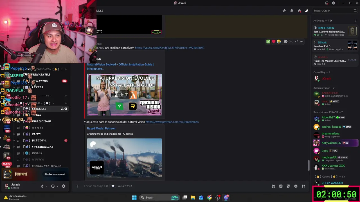Deafen with the headphones button
Screen dimensions: 360x202
point(53,186)
